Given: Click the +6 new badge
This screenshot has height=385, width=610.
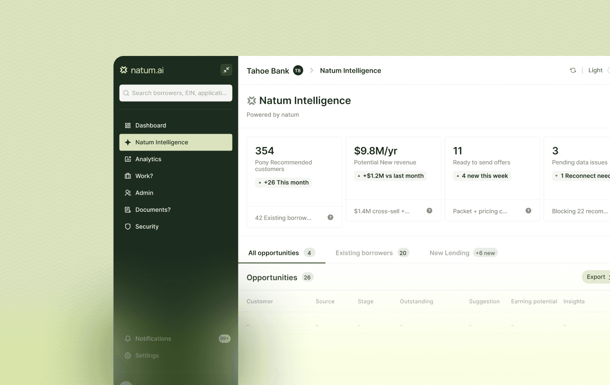Looking at the screenshot, I should (x=485, y=253).
